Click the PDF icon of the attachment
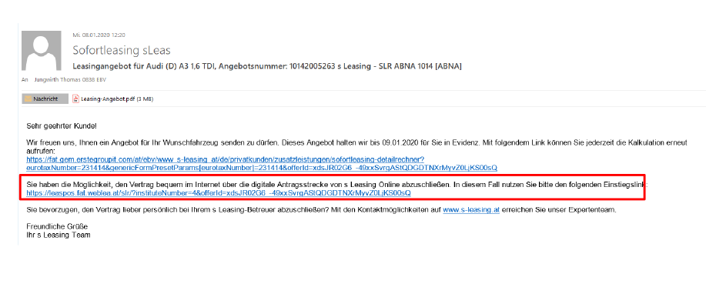This screenshot has height=294, width=706. (x=75, y=99)
